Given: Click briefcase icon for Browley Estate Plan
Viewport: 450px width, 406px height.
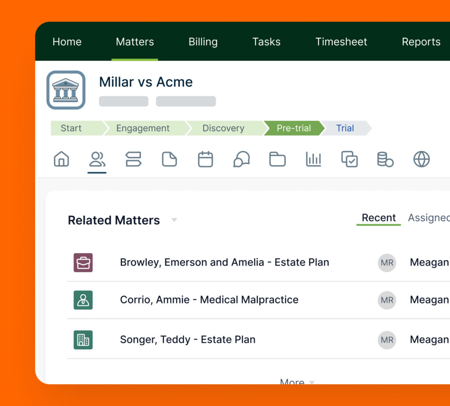Looking at the screenshot, I should [x=83, y=262].
